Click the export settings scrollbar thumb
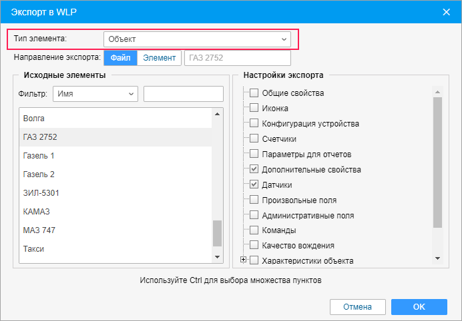Screen dimensions: 462x321 click(x=437, y=162)
